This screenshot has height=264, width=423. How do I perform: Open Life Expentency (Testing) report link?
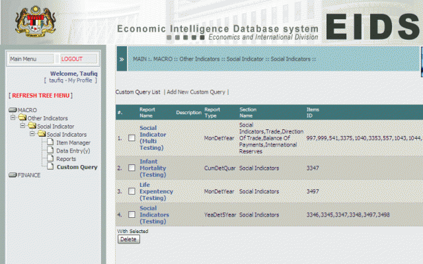tap(156, 191)
